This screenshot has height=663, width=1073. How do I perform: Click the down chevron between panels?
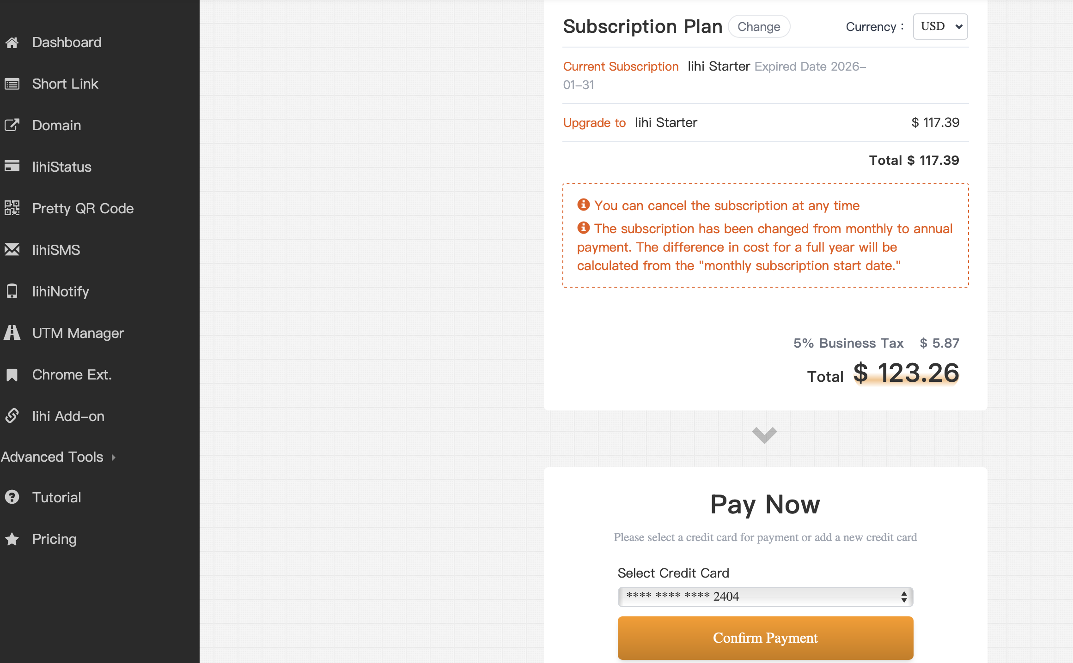[764, 434]
